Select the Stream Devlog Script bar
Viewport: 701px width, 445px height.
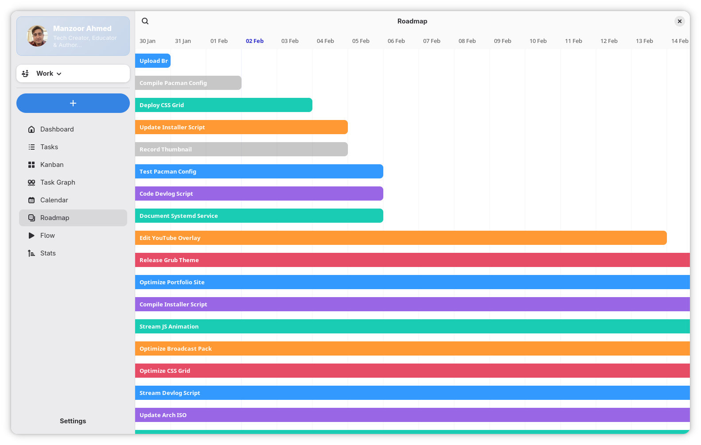[413, 393]
